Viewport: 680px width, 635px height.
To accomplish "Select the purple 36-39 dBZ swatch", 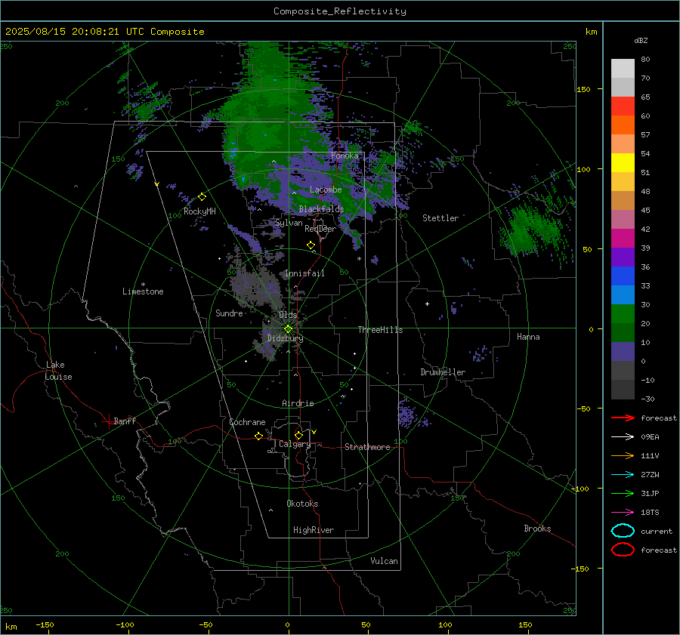I will coord(623,257).
